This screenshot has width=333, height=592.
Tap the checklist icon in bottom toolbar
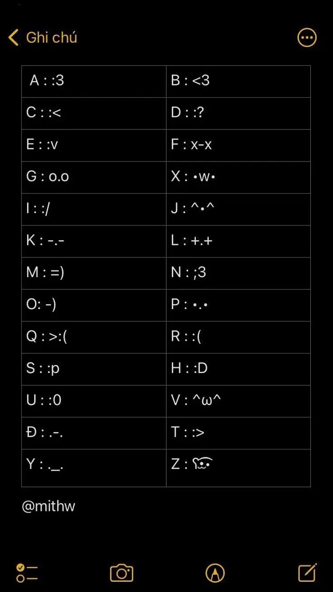pos(27,573)
